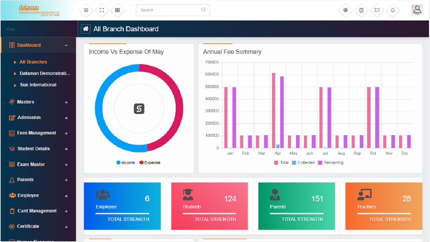Viewport: 430px width, 242px height.
Task: Open the All Branches dashboard item
Action: (x=33, y=62)
